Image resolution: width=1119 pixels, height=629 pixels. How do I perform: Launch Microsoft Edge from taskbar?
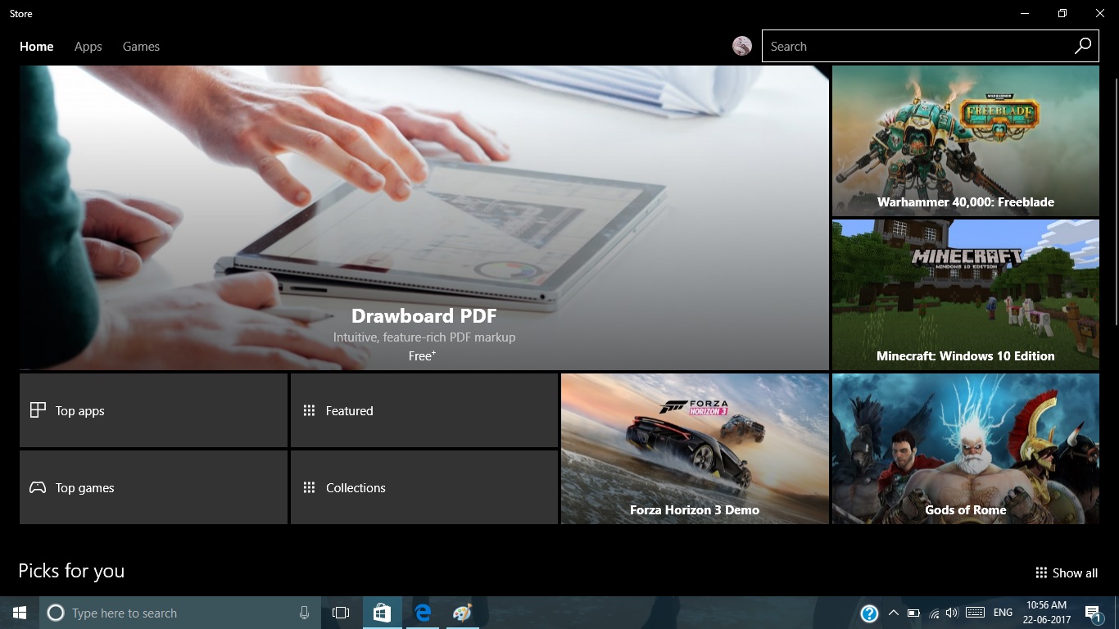point(423,613)
